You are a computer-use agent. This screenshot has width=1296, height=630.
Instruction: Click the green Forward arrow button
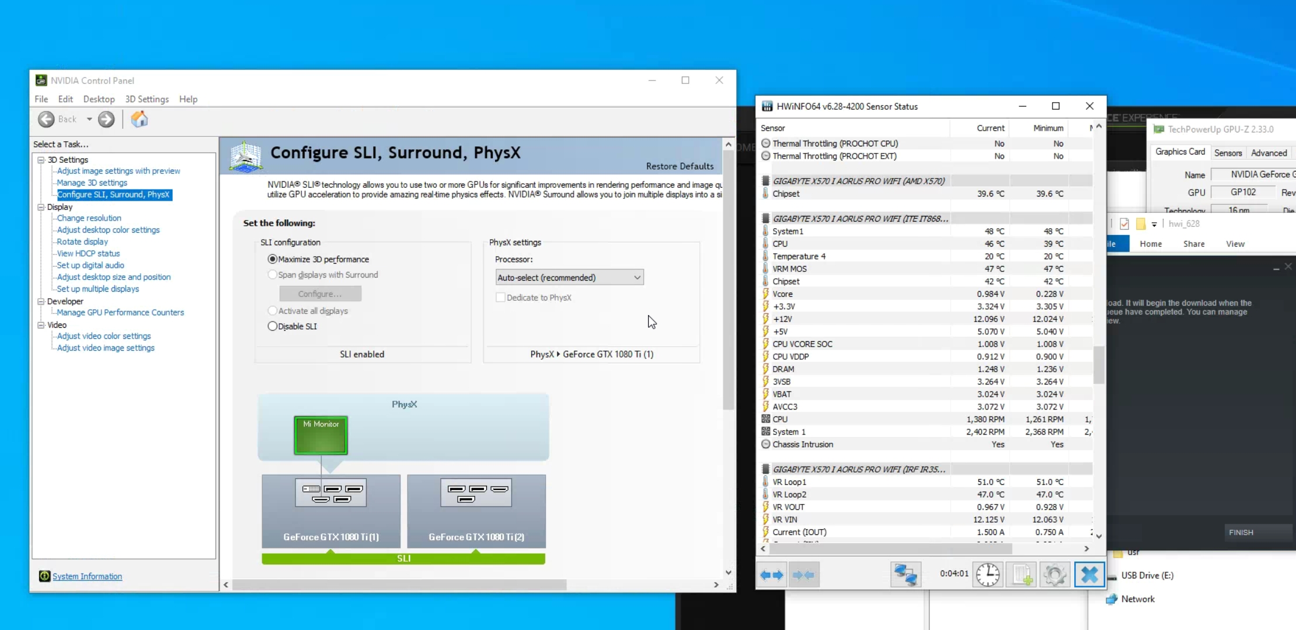pyautogui.click(x=106, y=120)
